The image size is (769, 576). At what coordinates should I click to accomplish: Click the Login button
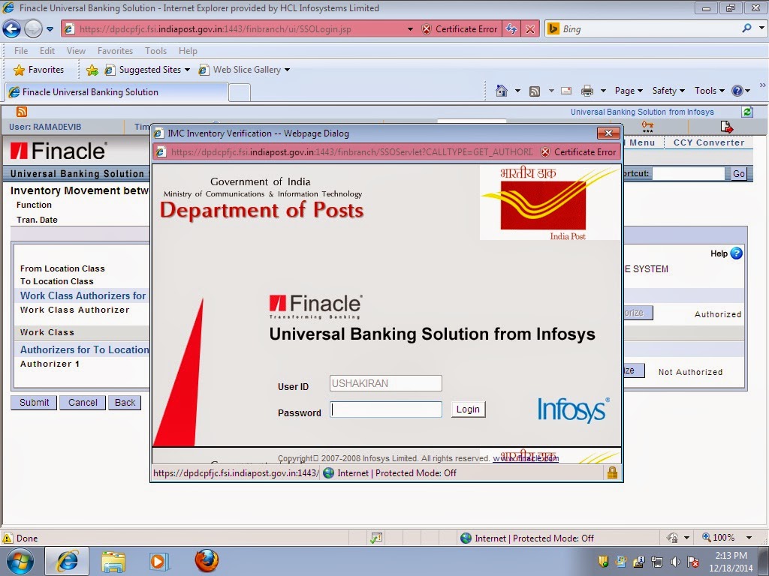(468, 409)
